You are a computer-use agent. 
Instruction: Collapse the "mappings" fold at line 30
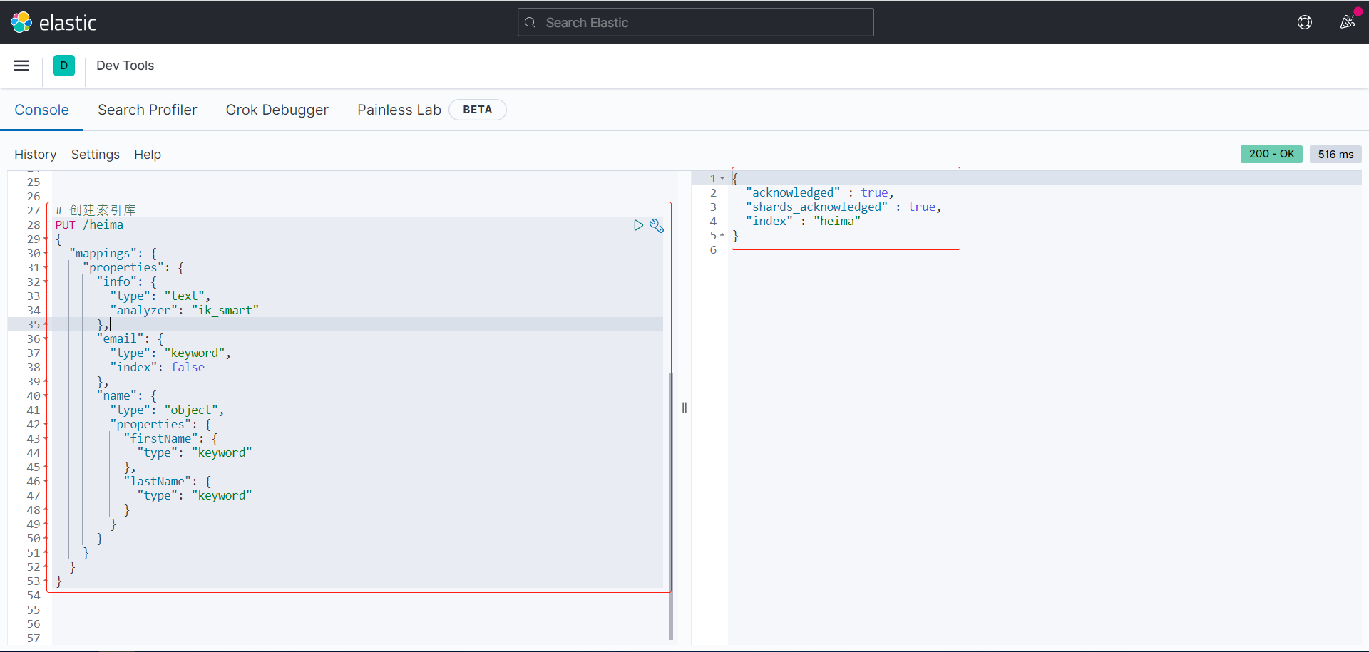[46, 254]
